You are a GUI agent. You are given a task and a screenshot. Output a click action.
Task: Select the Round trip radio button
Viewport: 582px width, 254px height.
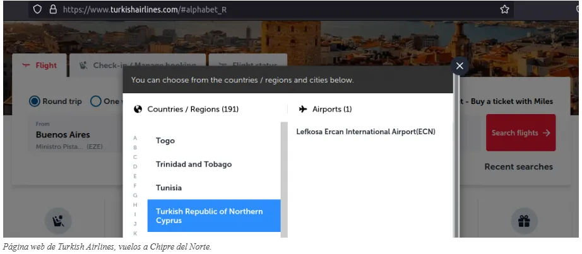point(35,101)
